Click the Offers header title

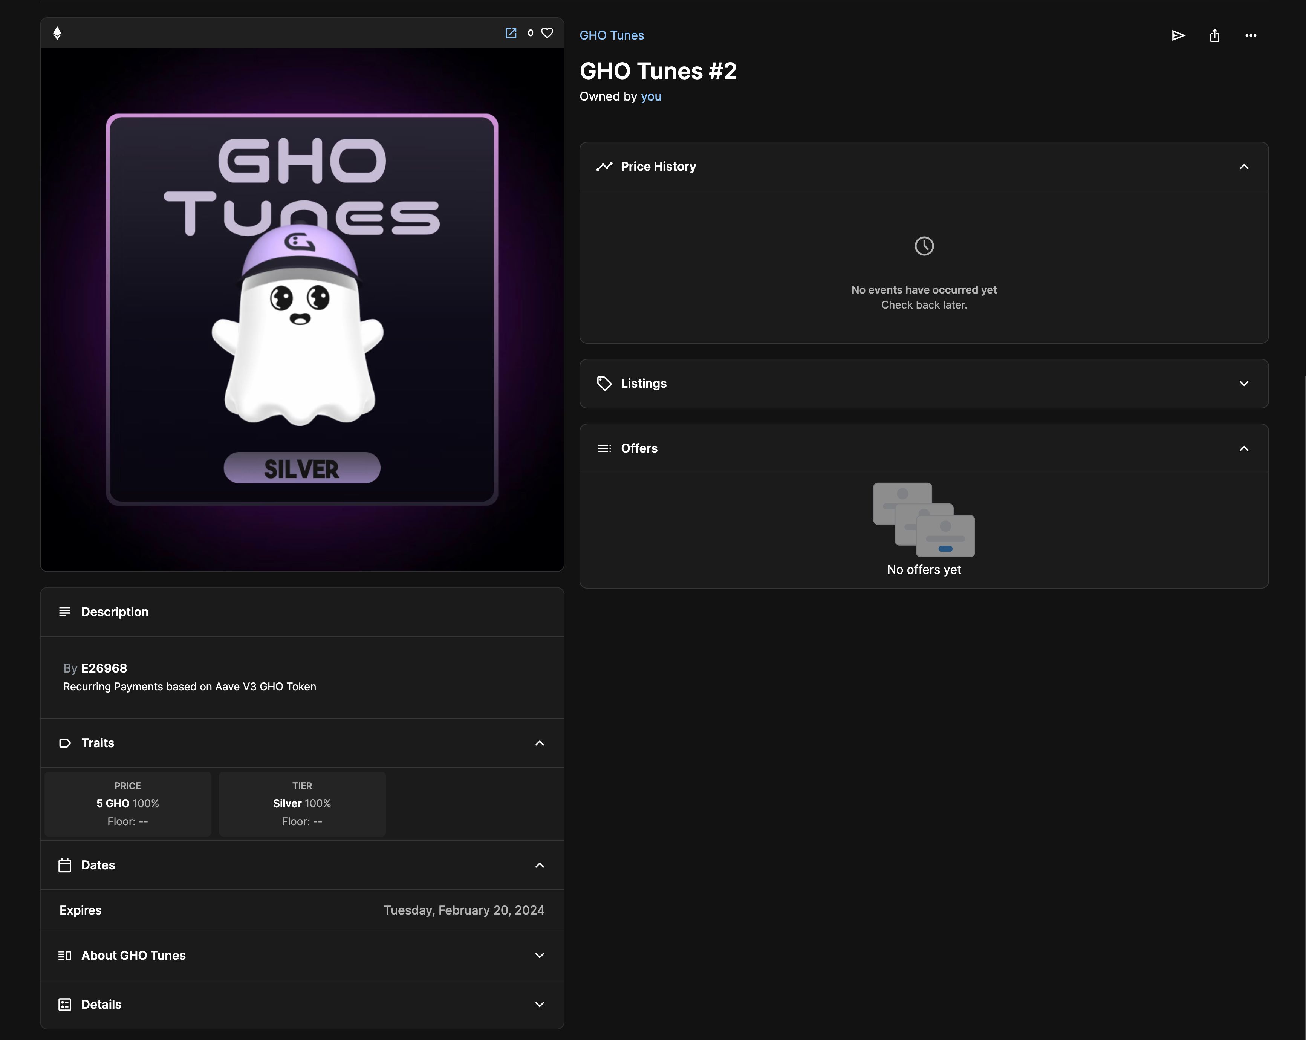click(x=639, y=448)
